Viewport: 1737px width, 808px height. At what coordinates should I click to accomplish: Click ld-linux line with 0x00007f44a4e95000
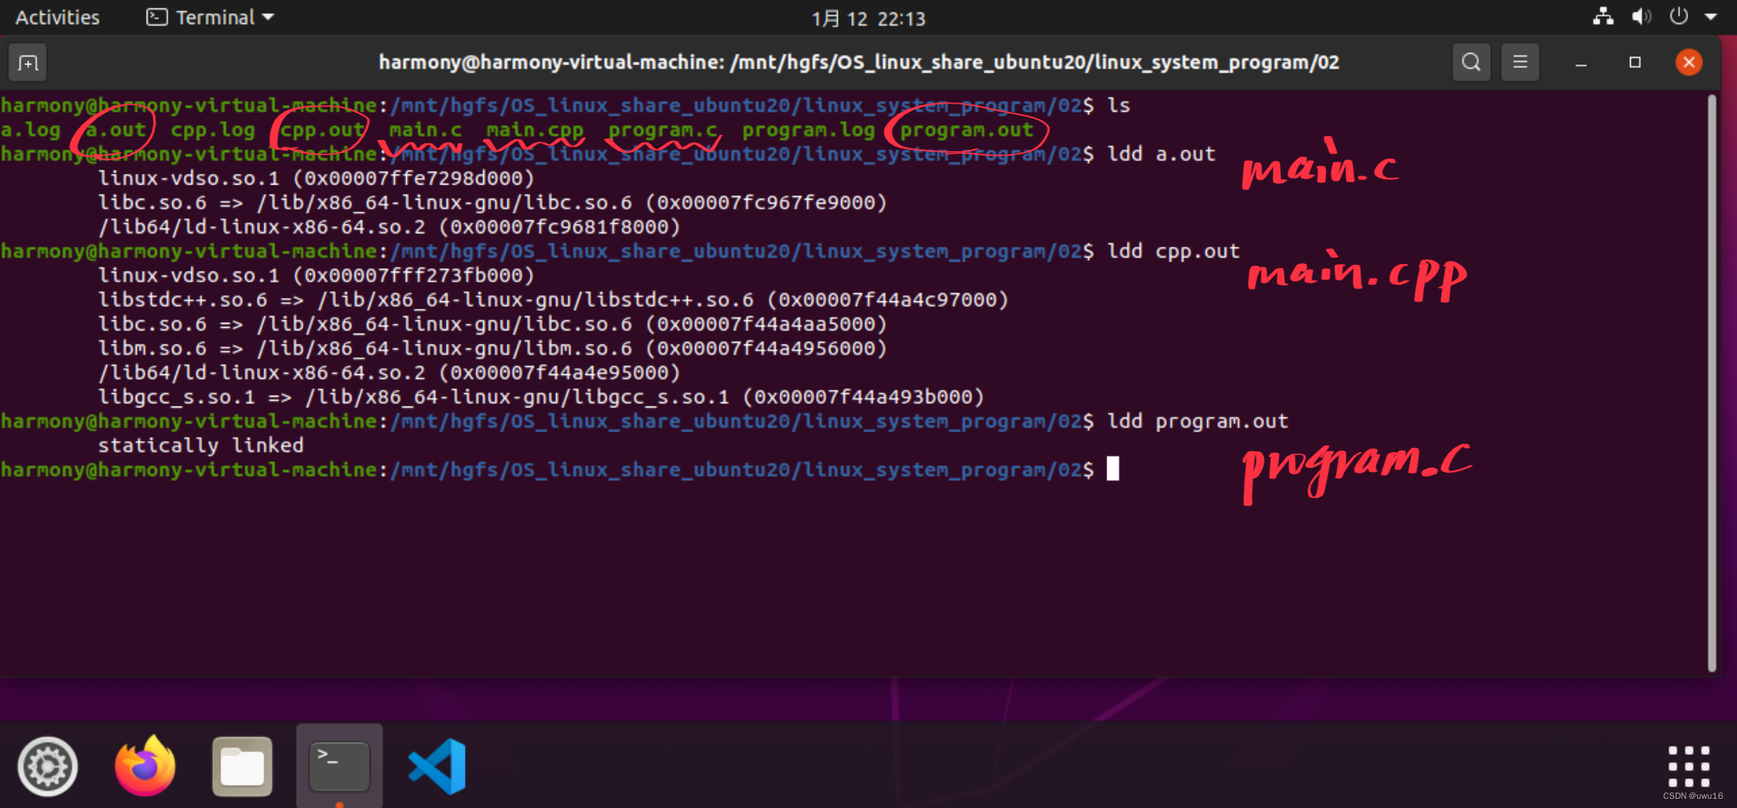click(x=389, y=373)
